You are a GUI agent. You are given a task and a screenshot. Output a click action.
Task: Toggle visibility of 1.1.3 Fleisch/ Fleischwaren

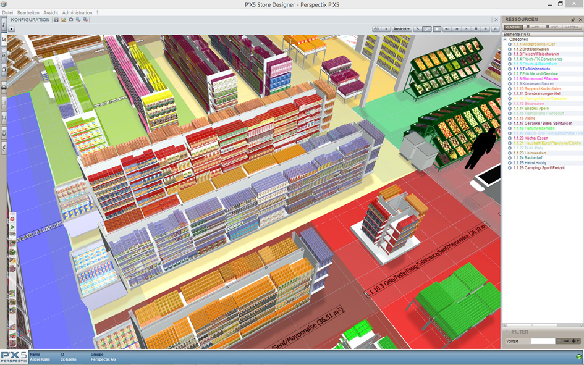pos(510,54)
